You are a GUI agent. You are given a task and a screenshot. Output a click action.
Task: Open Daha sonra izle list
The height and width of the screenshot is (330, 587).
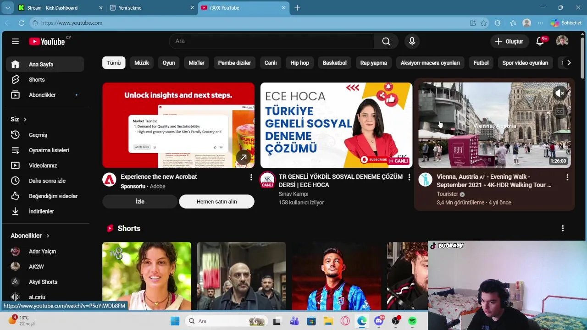(x=45, y=181)
